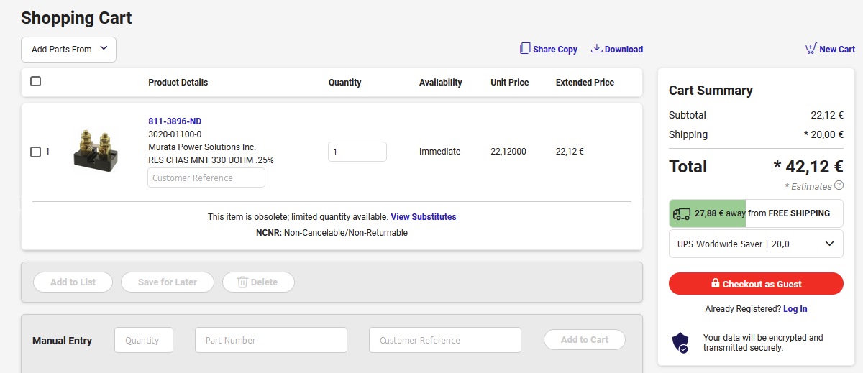The image size is (863, 373).
Task: Click the item quantity input field
Action: point(357,152)
